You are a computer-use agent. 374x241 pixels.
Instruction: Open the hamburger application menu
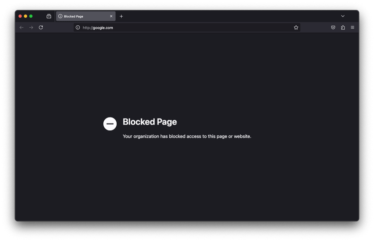pos(352,27)
